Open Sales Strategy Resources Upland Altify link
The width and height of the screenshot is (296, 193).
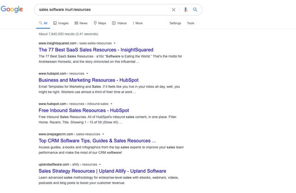coord(102,171)
